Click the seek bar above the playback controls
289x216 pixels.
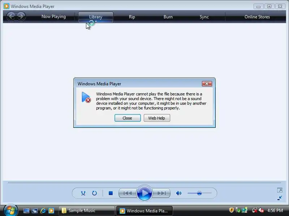point(144,183)
